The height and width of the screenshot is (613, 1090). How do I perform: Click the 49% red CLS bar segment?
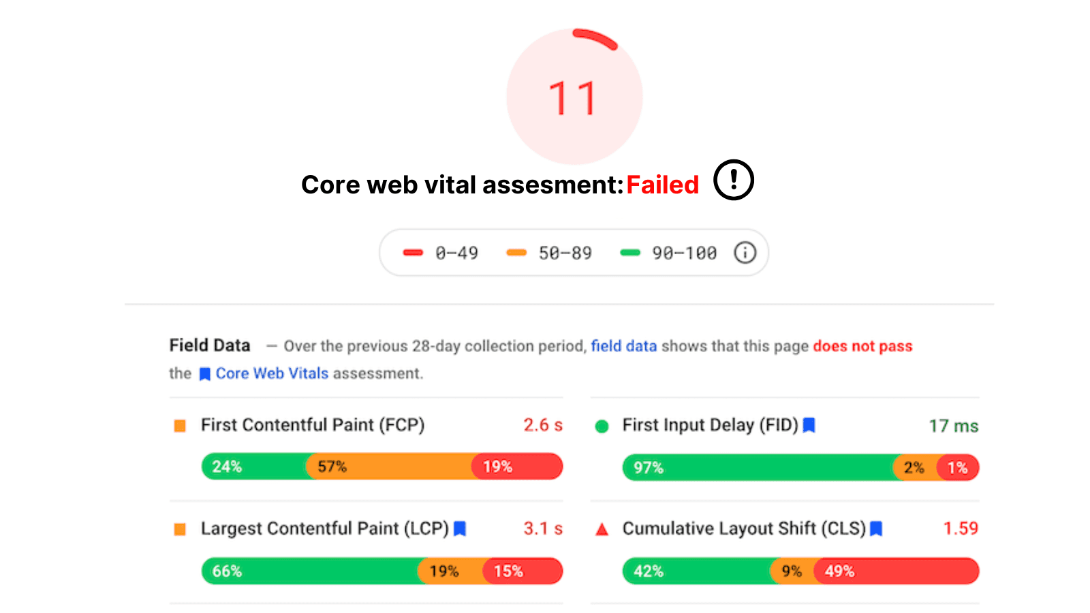897,571
